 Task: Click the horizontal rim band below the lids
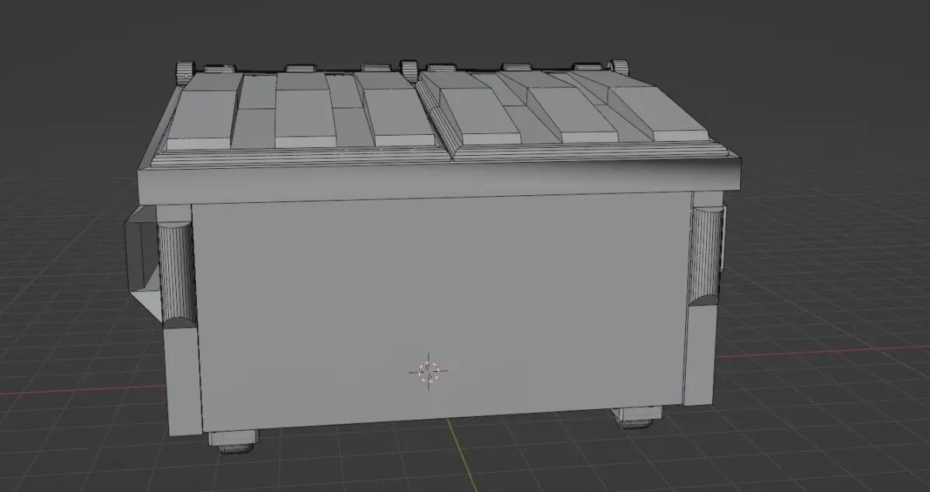(438, 182)
